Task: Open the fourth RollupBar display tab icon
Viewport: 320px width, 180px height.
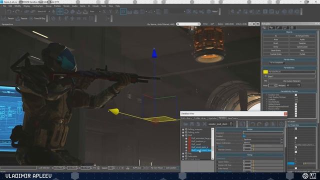Action: (285, 28)
